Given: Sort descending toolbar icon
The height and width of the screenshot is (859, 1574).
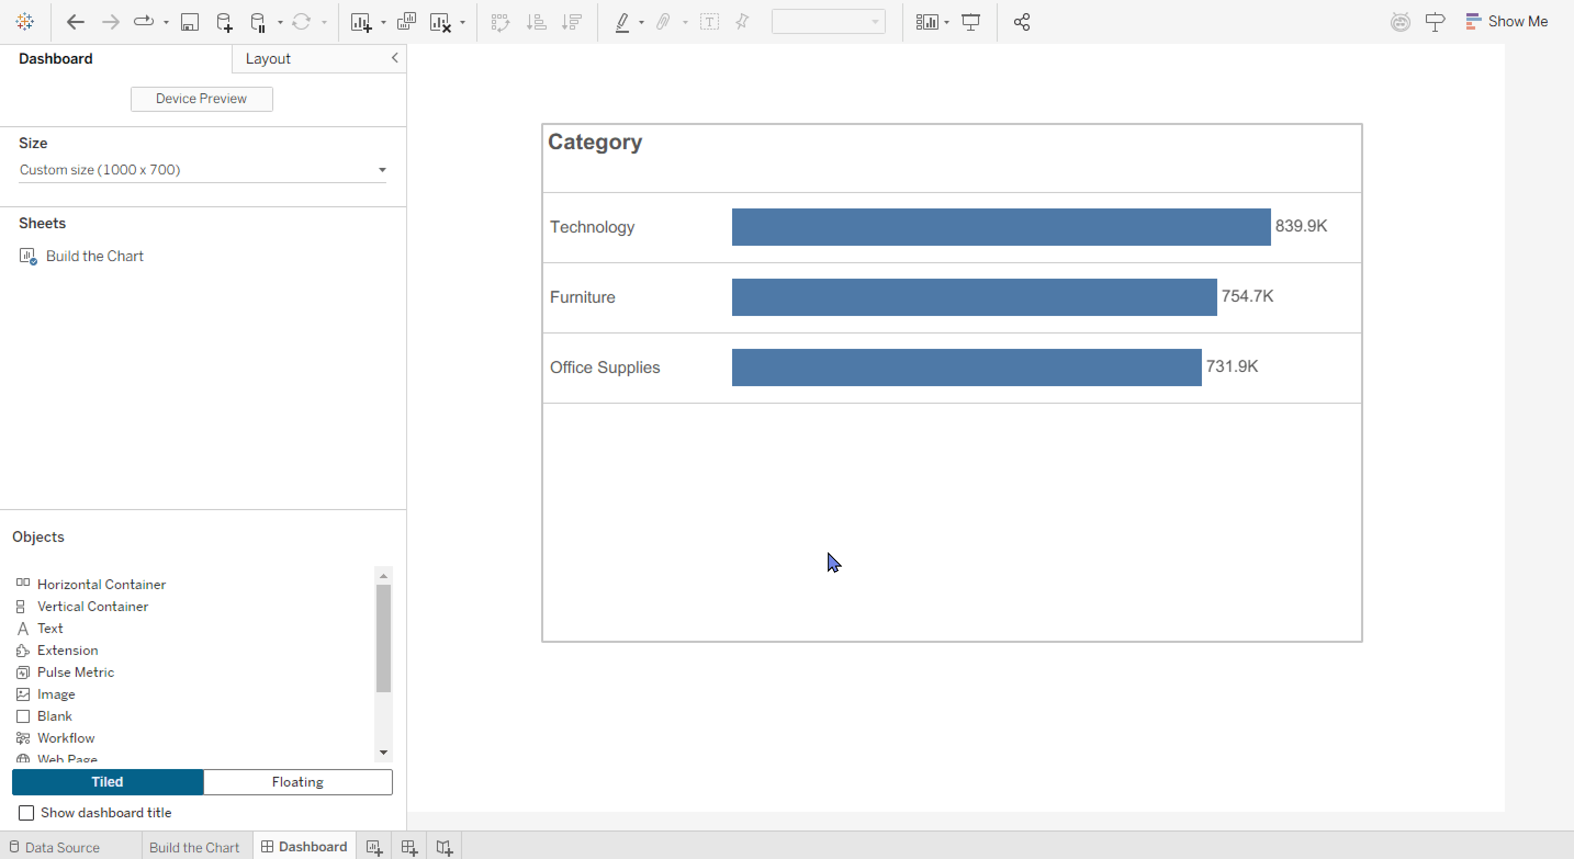Looking at the screenshot, I should pos(572,22).
